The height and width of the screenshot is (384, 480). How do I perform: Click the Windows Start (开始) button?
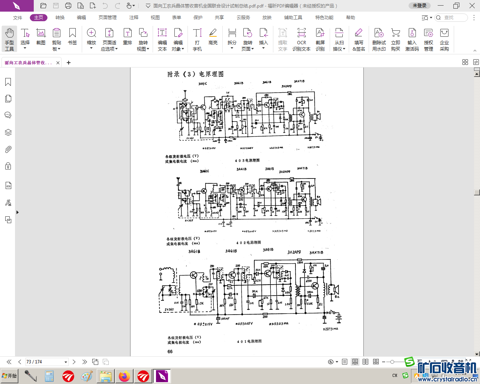(x=9, y=376)
